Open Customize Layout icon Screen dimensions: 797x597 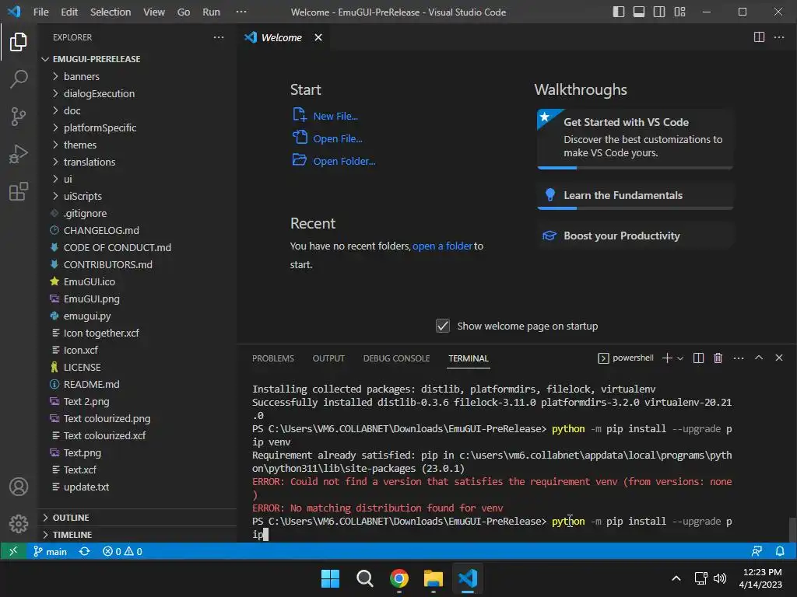click(x=679, y=12)
